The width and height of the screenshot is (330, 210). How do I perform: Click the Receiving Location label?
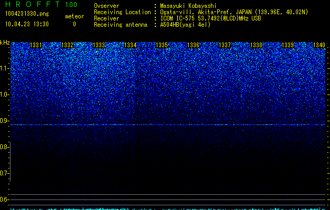[122, 12]
